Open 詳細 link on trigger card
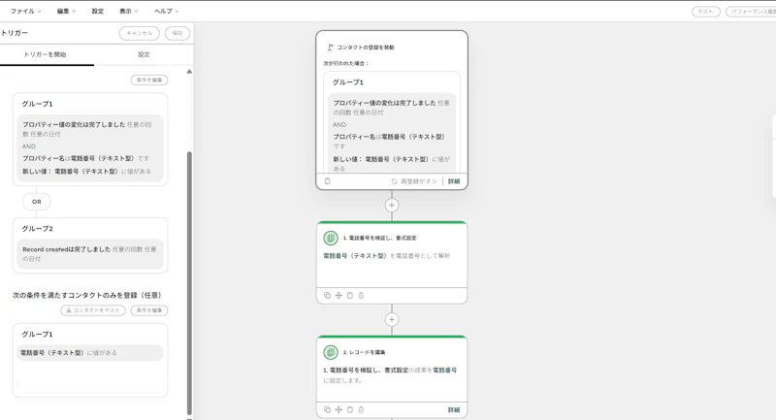The width and height of the screenshot is (776, 420). 454,181
